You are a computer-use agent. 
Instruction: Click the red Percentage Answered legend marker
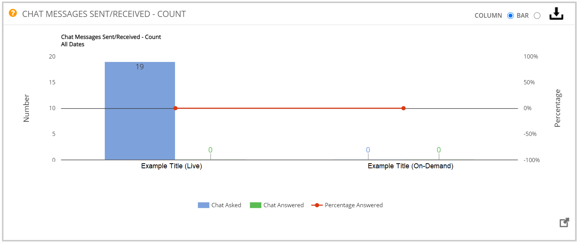point(317,205)
